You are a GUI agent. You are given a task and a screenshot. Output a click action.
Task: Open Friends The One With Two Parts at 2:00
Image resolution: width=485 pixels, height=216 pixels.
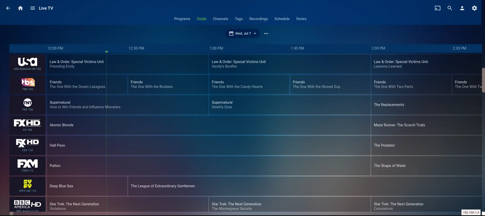411,85
